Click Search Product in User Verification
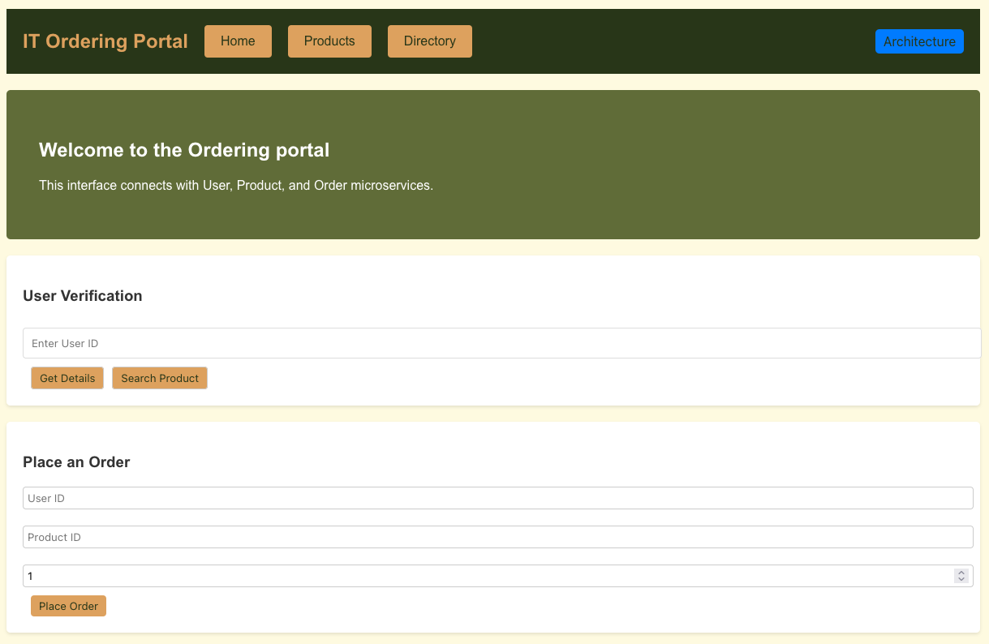 pos(159,378)
